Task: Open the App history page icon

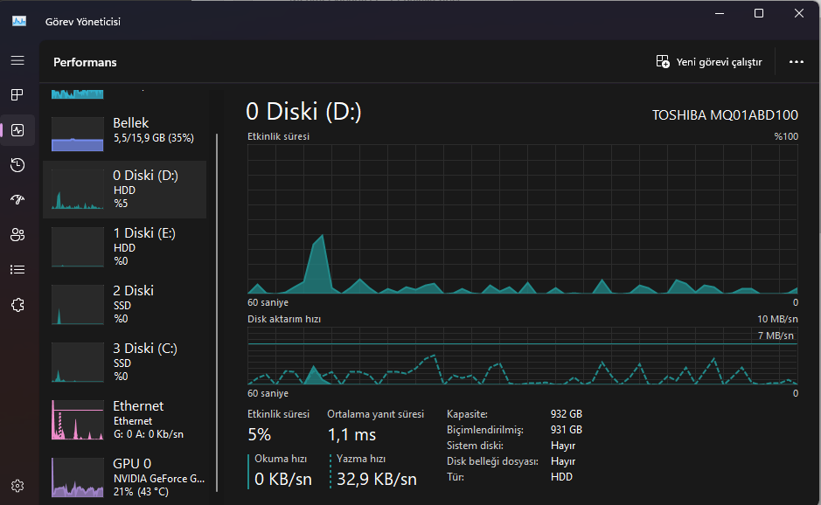Action: [x=17, y=165]
